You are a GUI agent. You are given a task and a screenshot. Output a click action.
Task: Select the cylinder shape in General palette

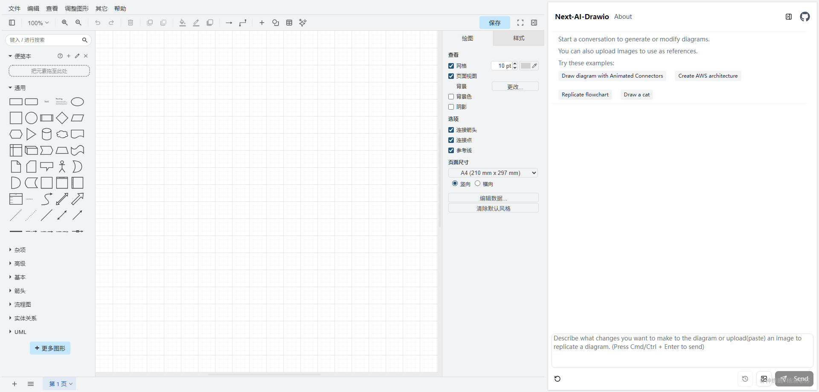click(x=46, y=134)
